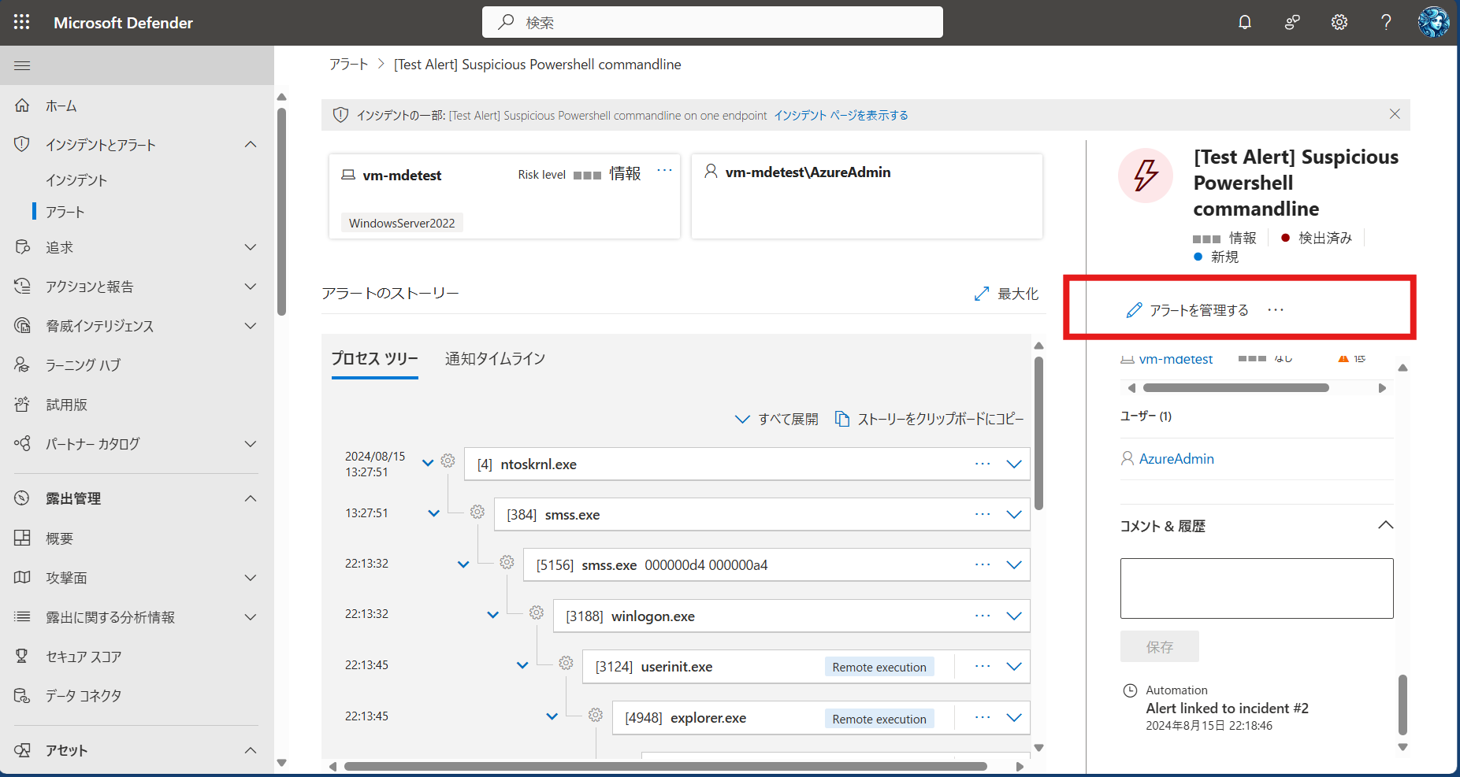Dismiss the incident info banner

click(1395, 114)
